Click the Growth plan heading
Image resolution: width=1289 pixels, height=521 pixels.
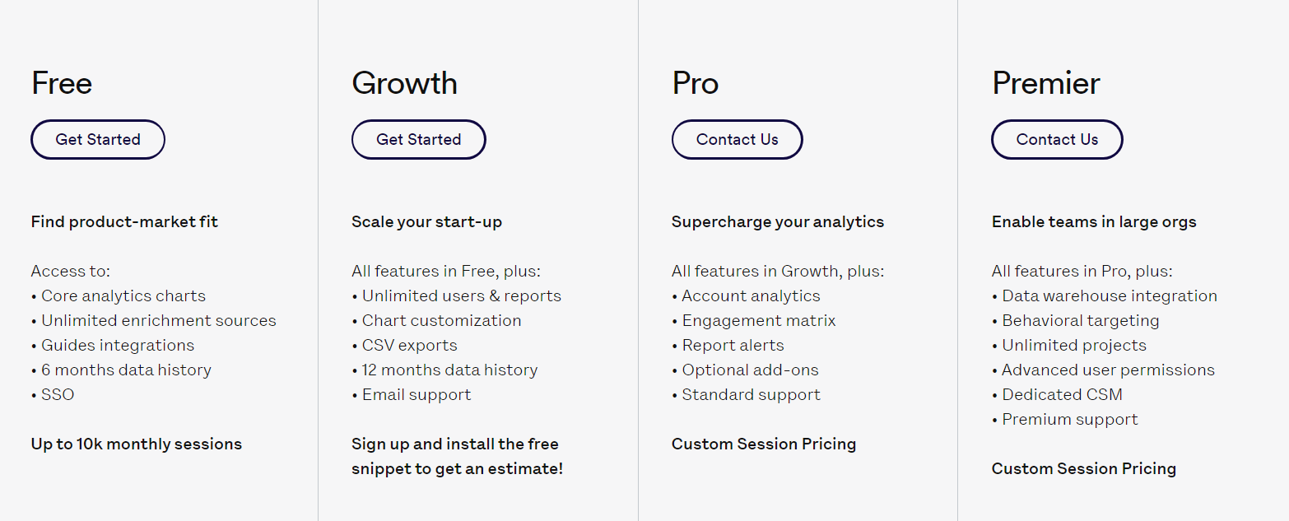click(404, 83)
